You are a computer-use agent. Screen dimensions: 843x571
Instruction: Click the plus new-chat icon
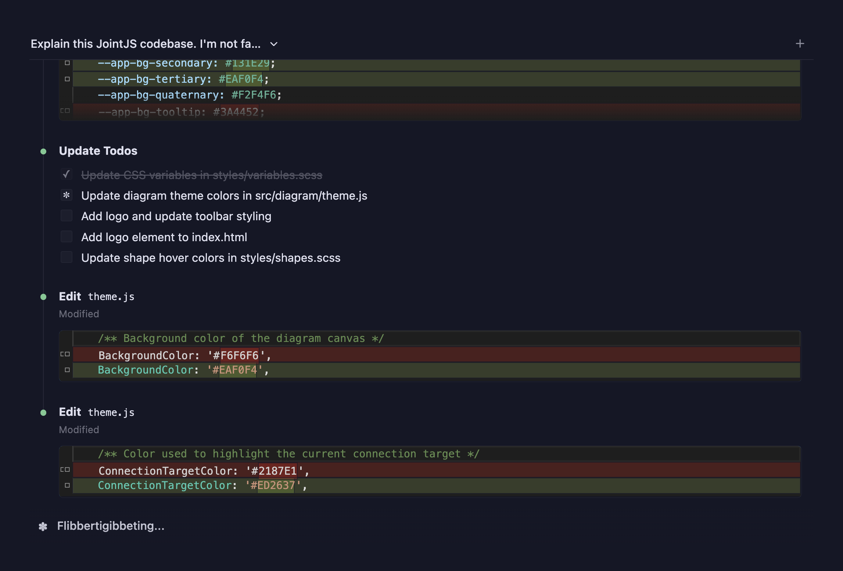pos(800,44)
